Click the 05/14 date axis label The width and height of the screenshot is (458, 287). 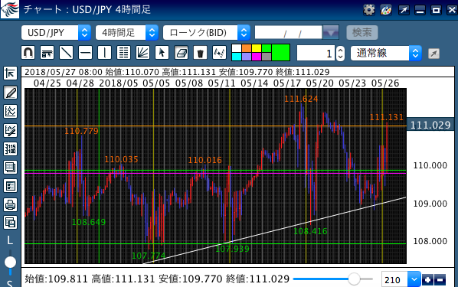[x=254, y=83]
